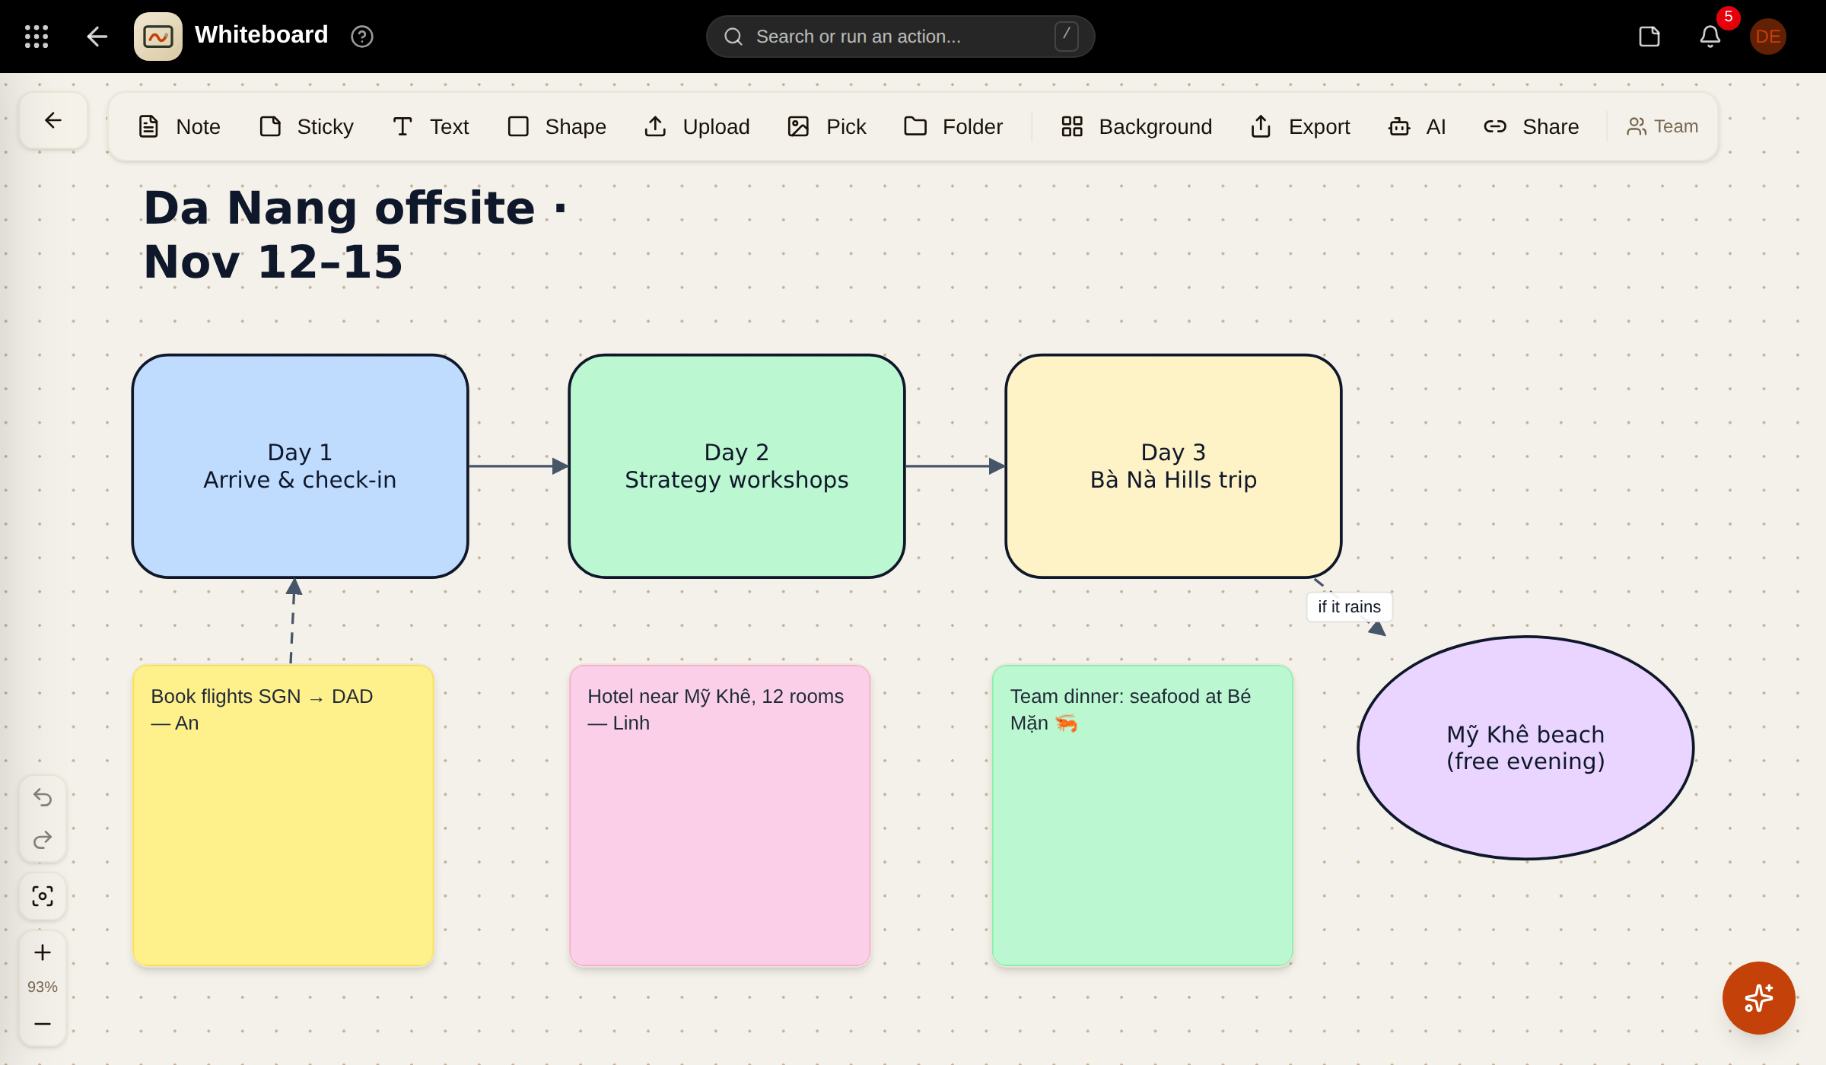Click the 93% zoom level label
This screenshot has height=1065, width=1826.
[43, 987]
